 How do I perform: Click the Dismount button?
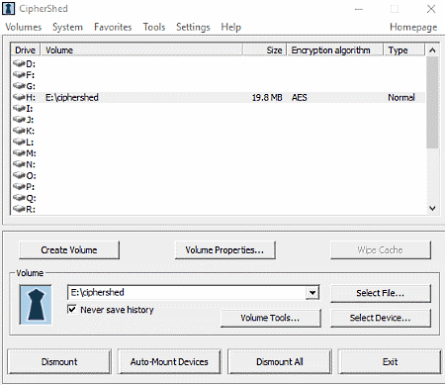pos(59,362)
